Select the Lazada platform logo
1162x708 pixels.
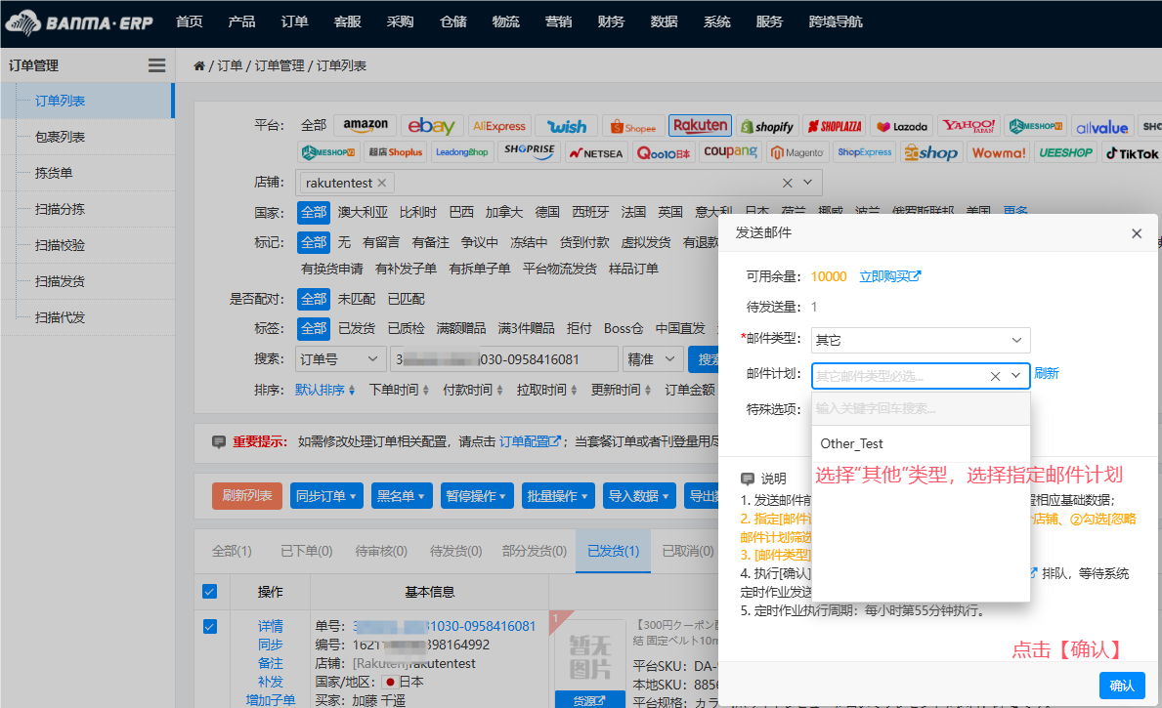[x=901, y=125]
